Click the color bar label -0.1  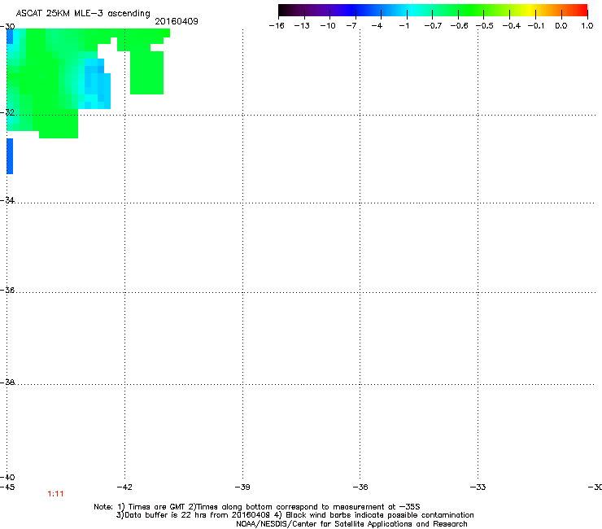[x=536, y=26]
